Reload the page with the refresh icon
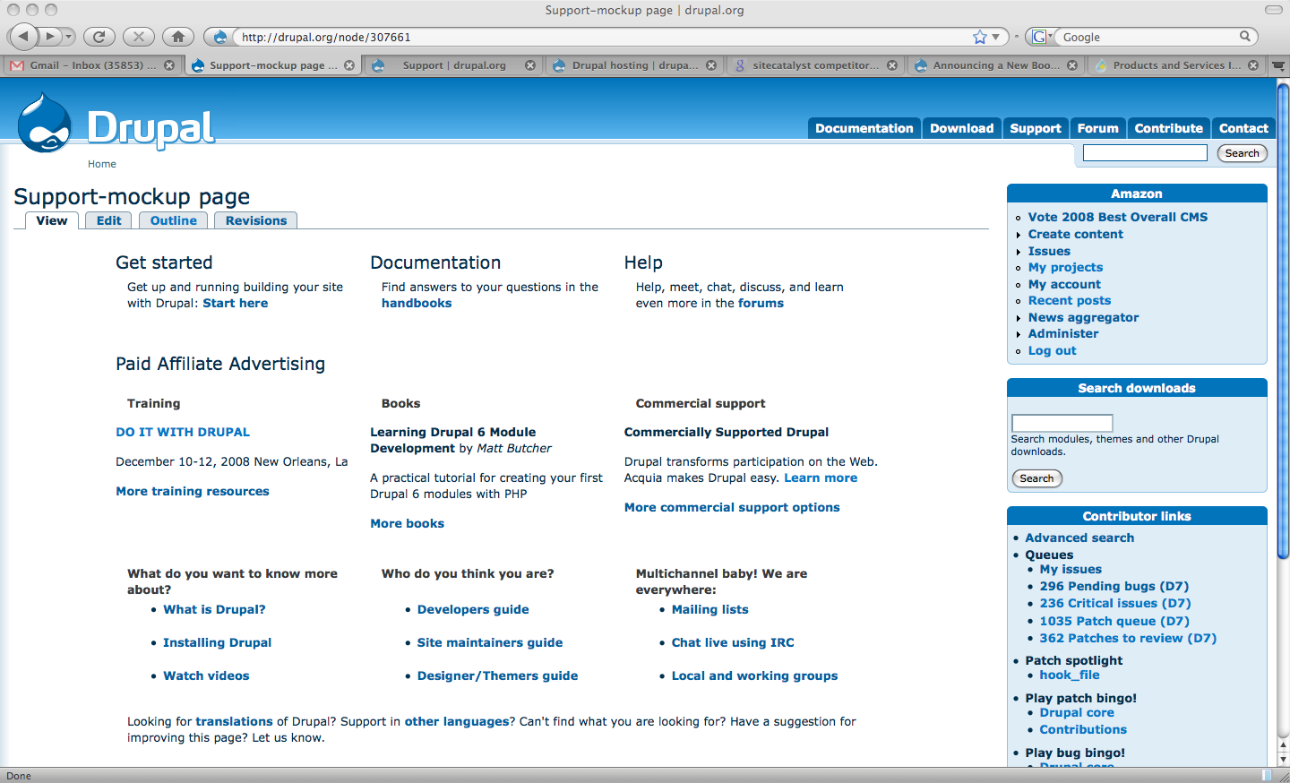Image resolution: width=1290 pixels, height=783 pixels. [99, 37]
